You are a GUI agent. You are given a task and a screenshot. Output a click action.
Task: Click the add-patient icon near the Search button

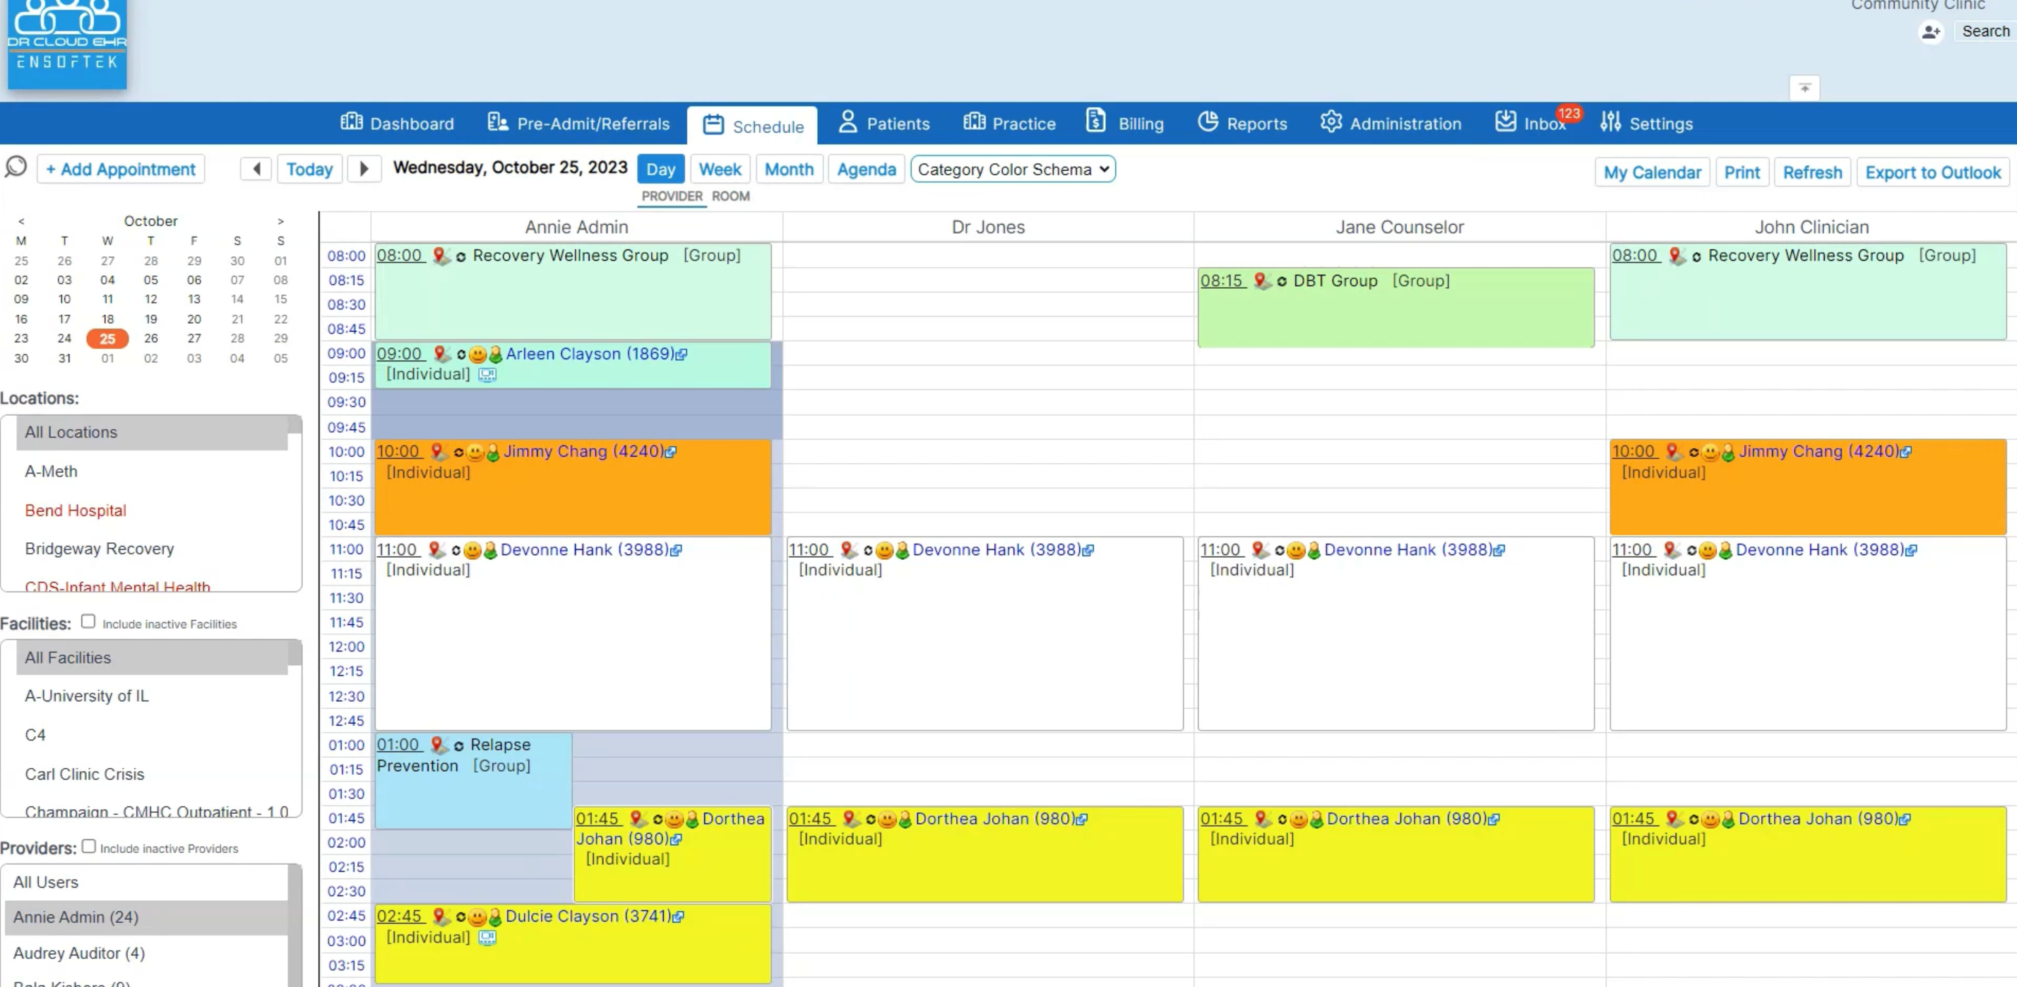(1931, 32)
